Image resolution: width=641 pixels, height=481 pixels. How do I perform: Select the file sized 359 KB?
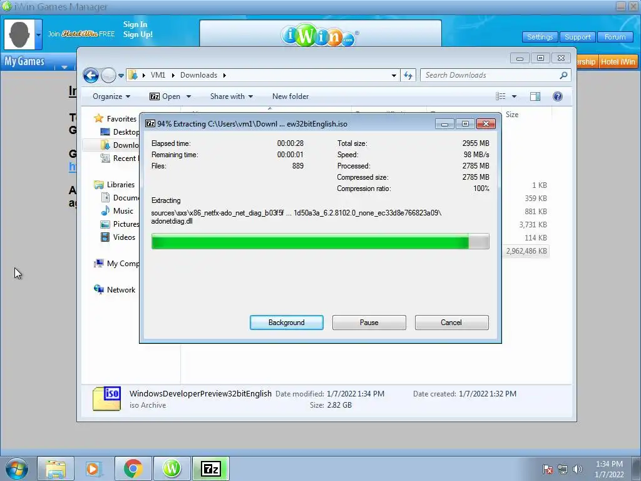pyautogui.click(x=536, y=199)
